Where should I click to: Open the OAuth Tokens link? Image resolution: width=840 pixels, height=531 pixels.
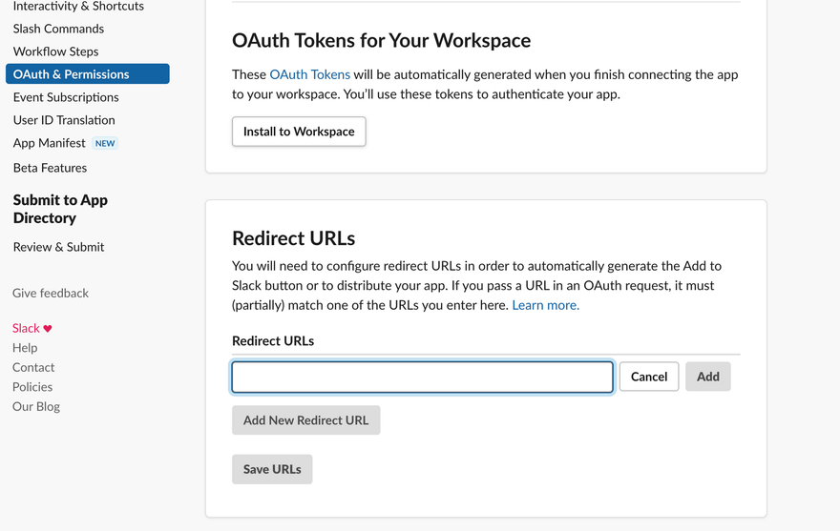pyautogui.click(x=309, y=74)
